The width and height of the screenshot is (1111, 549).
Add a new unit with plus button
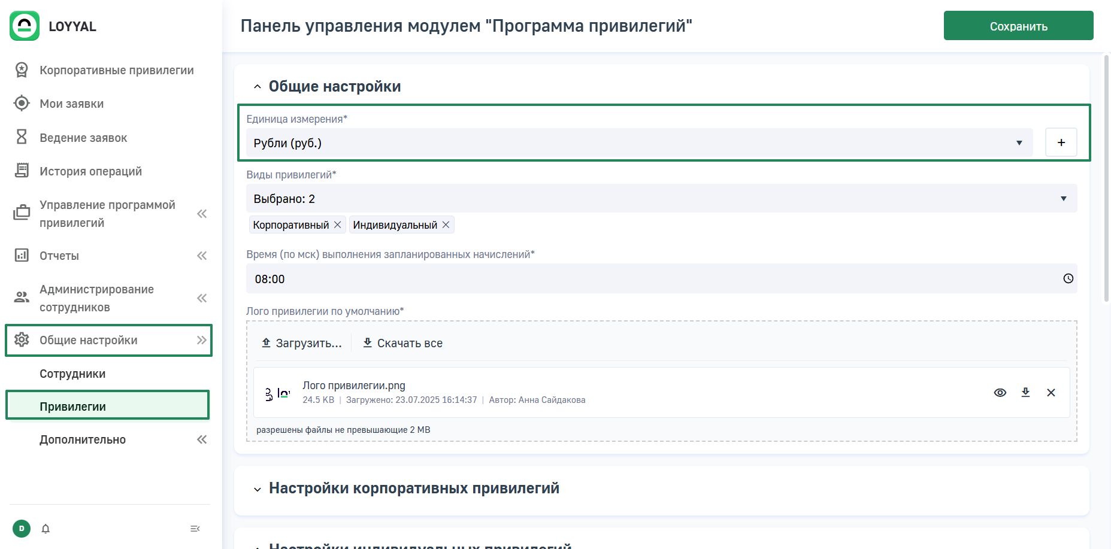[1061, 142]
